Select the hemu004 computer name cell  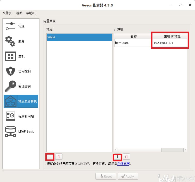133,43
